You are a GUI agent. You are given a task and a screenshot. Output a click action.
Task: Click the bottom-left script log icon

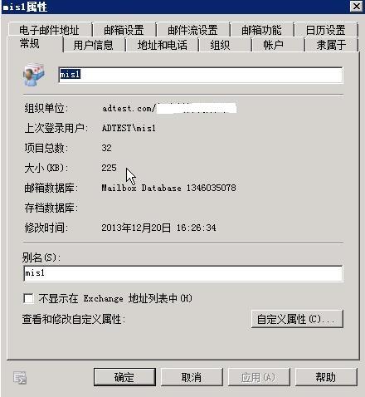pos(20,378)
